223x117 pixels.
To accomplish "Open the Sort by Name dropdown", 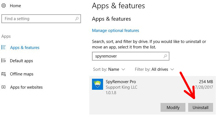I will (x=109, y=69).
